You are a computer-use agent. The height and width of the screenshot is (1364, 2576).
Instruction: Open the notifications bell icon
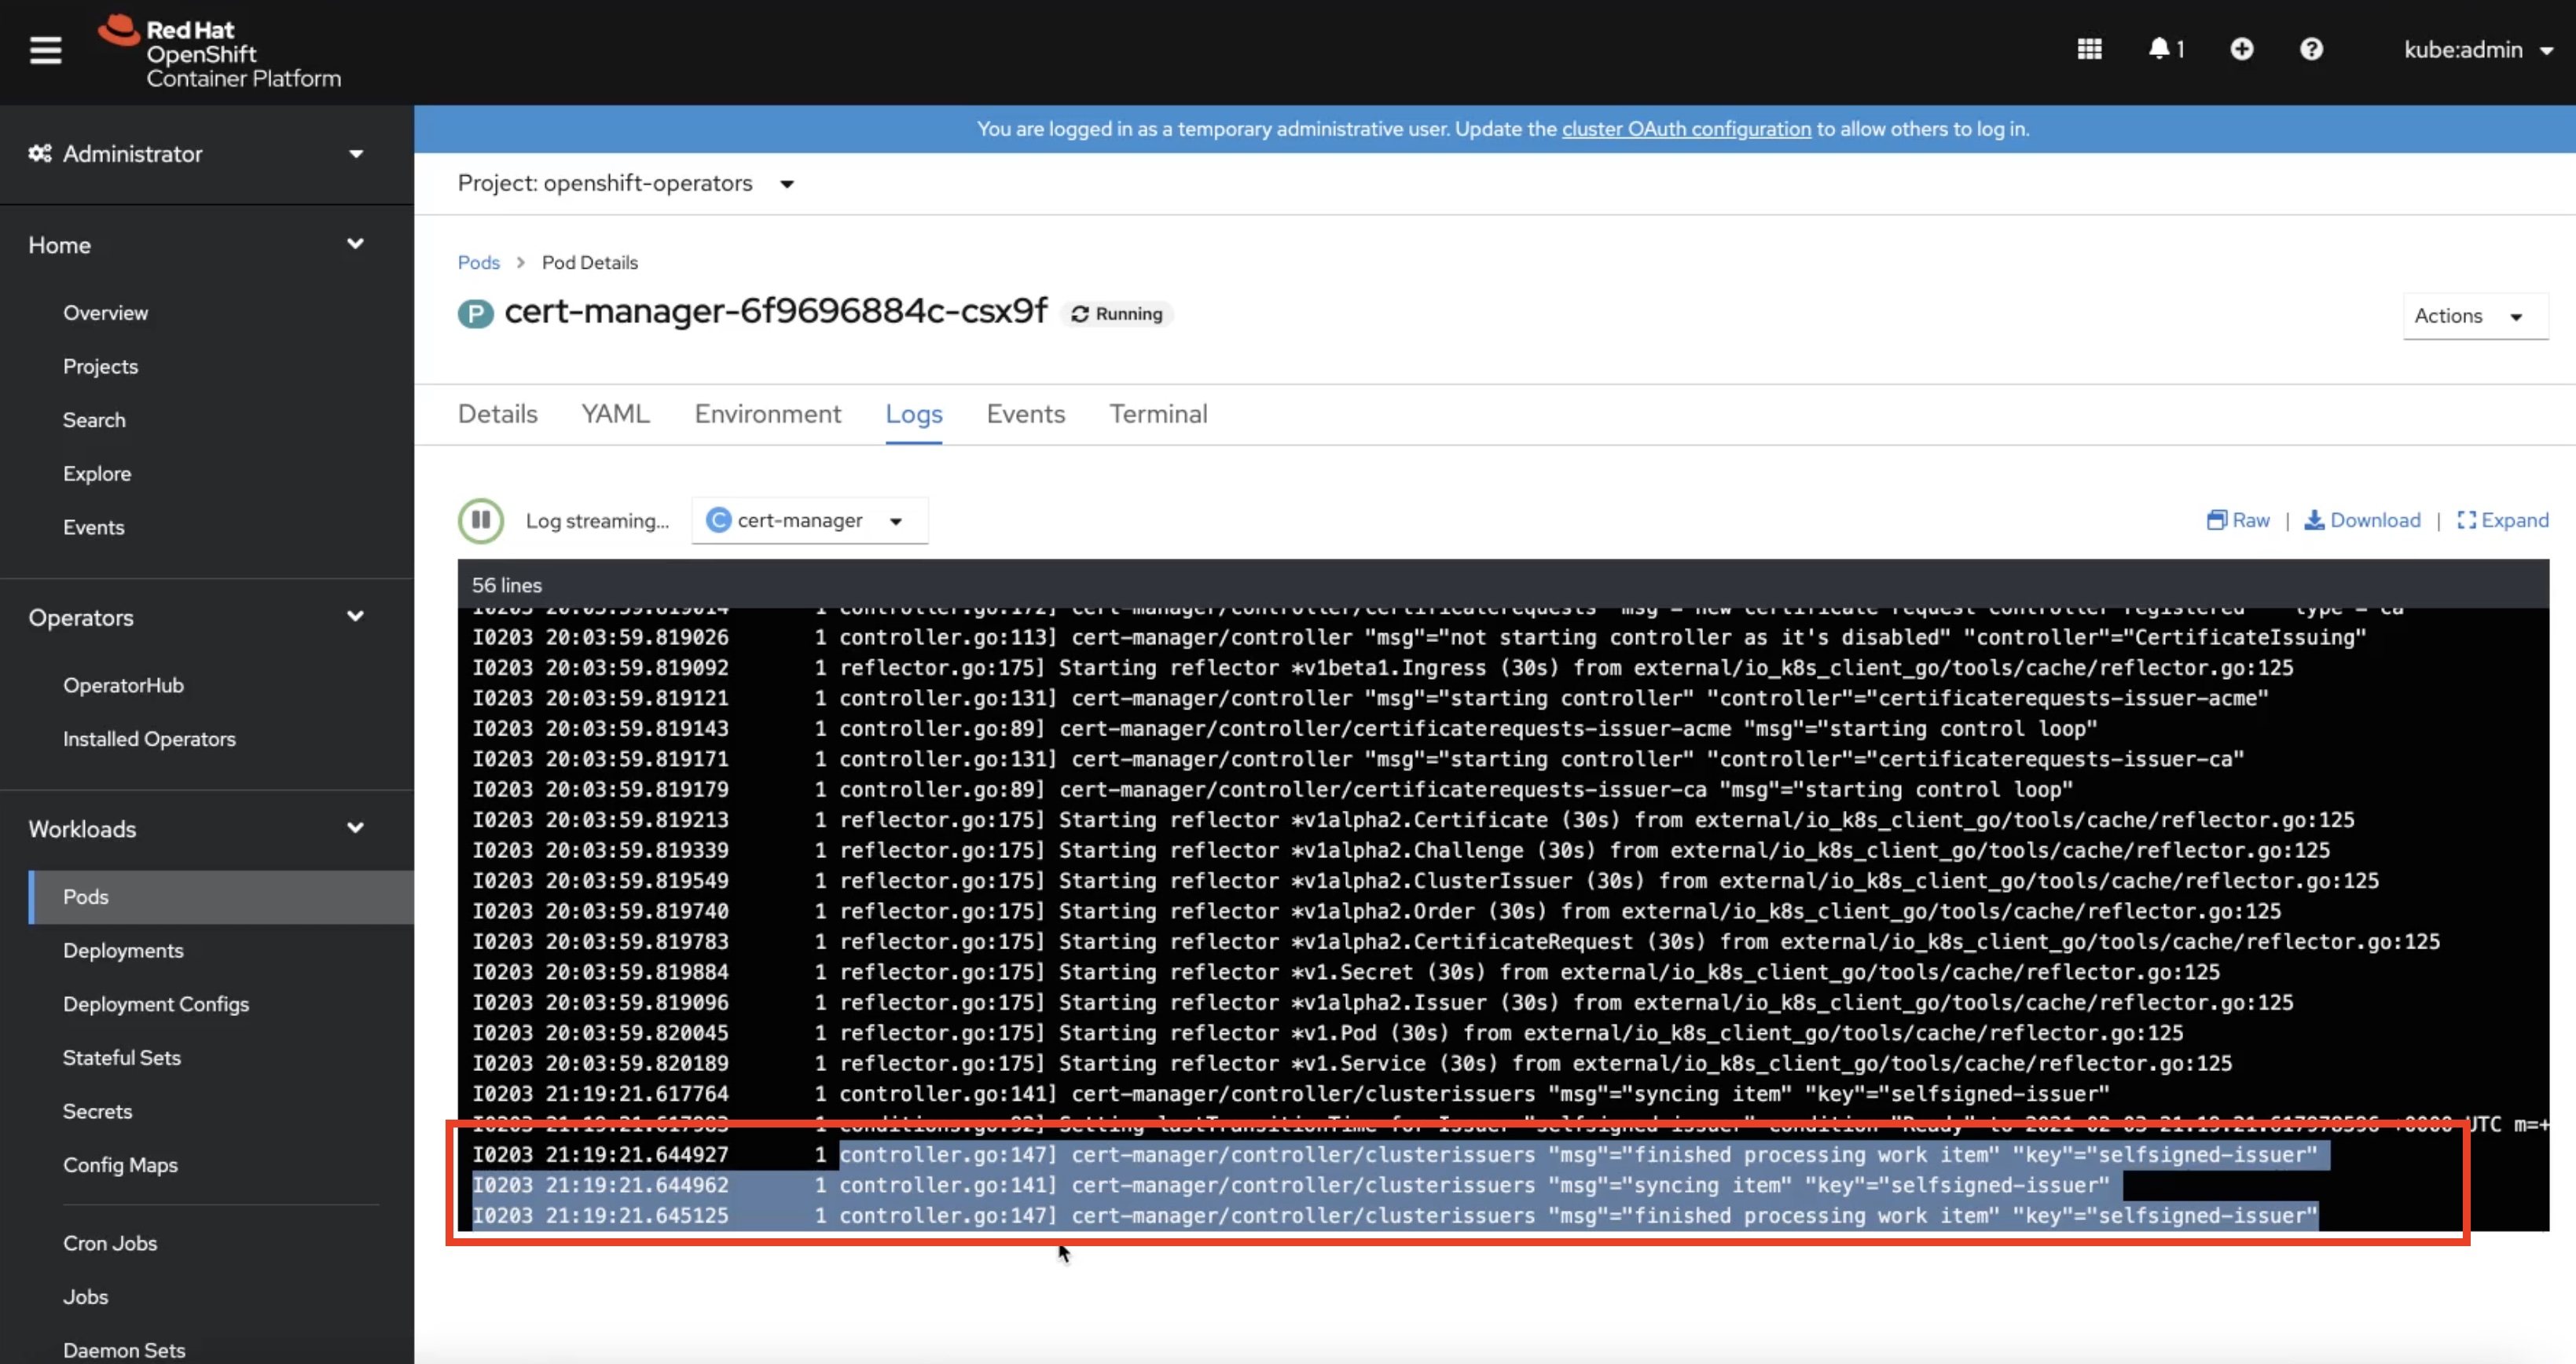[x=2166, y=49]
